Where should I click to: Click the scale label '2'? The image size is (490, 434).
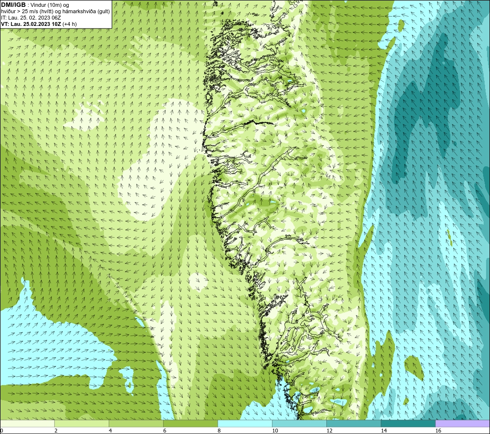click(x=56, y=431)
